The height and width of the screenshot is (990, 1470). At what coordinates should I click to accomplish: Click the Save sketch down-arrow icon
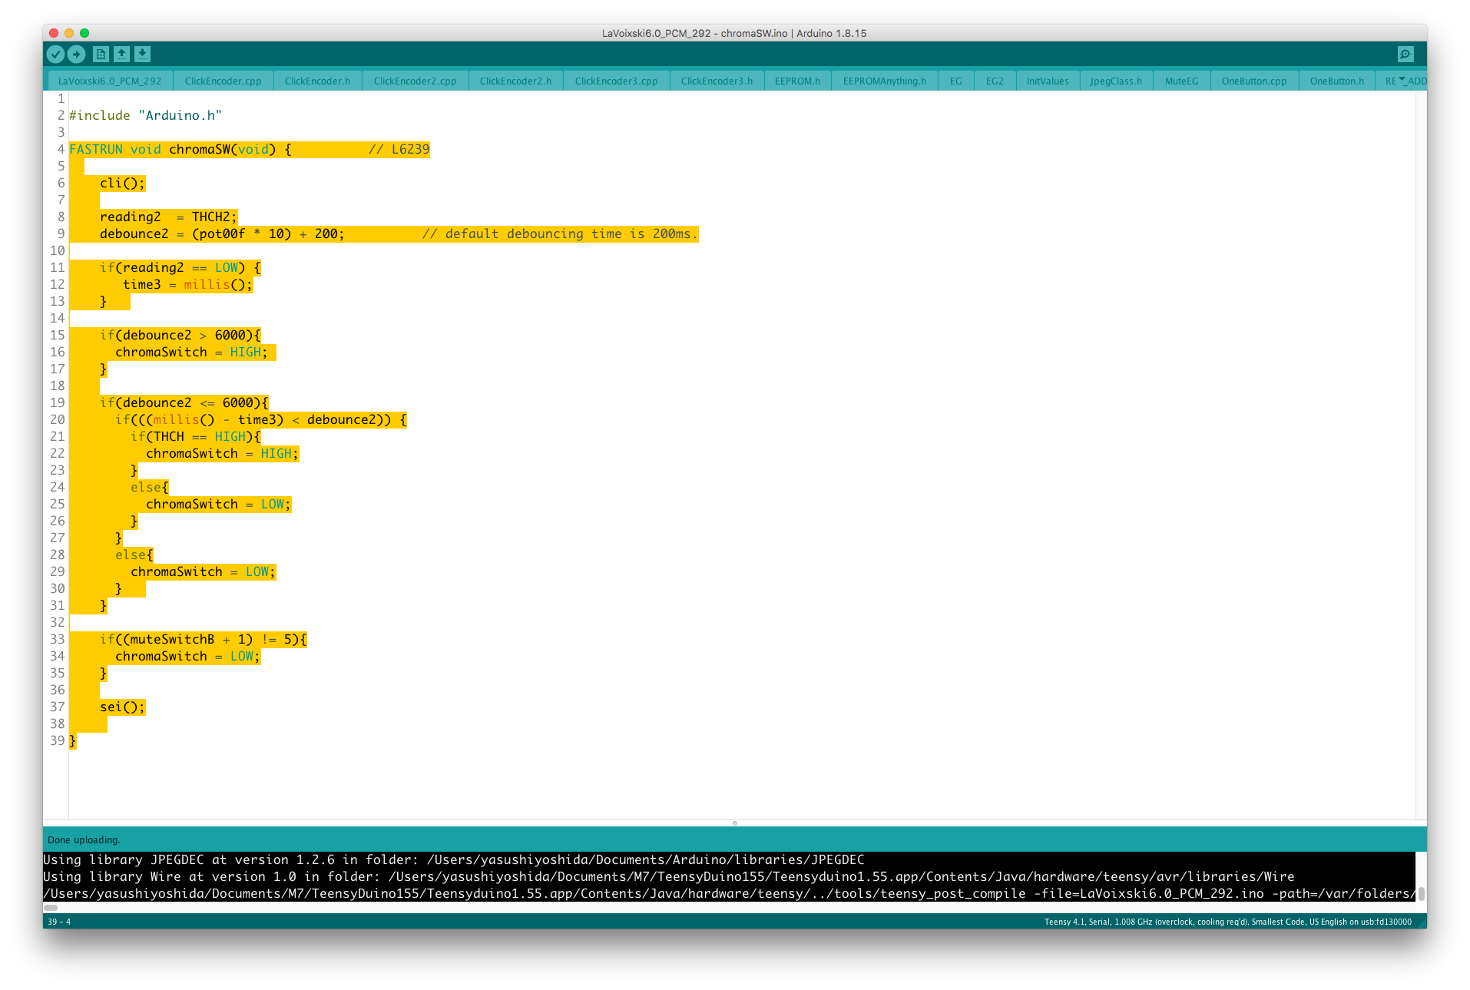142,54
